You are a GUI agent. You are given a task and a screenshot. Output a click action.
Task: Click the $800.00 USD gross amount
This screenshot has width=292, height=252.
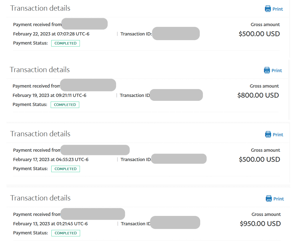(x=258, y=95)
